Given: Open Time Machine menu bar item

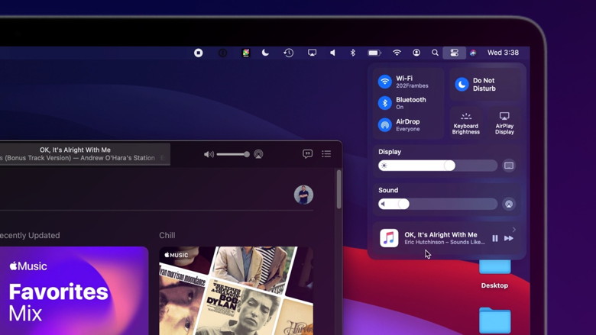Looking at the screenshot, I should 289,53.
